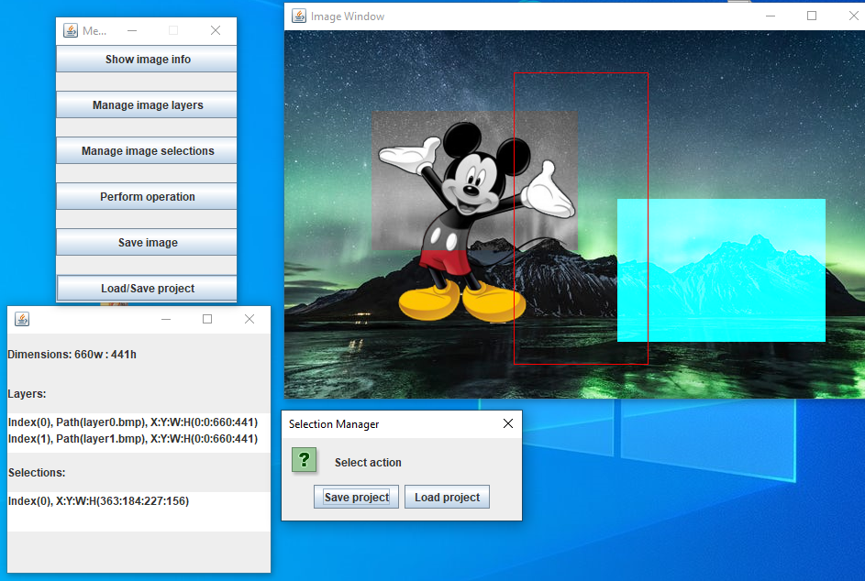Maximize the Image Window

point(812,16)
